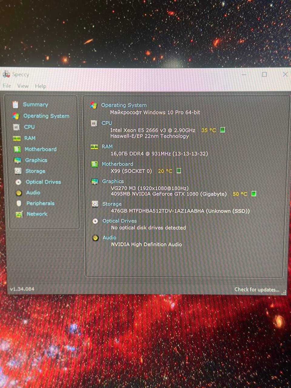This screenshot has width=291, height=388.
Task: Click the 16,0ГБ DDR4 RAM details text
Action: (x=159, y=154)
